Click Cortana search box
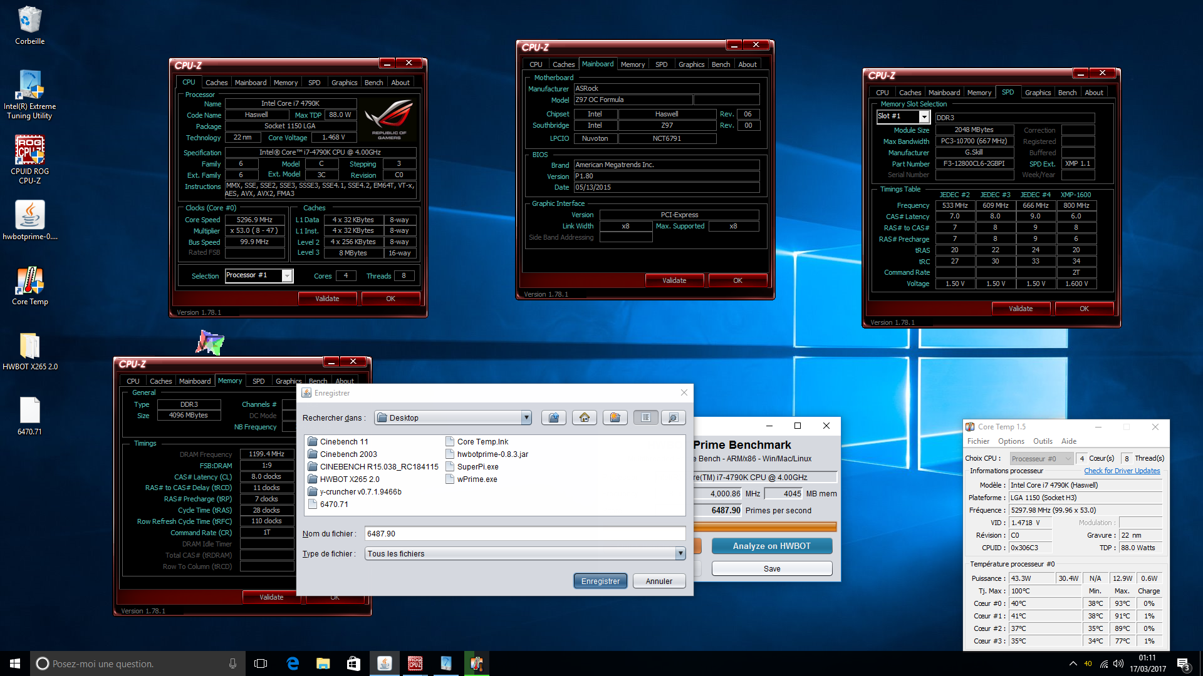This screenshot has height=676, width=1203. coord(137,663)
